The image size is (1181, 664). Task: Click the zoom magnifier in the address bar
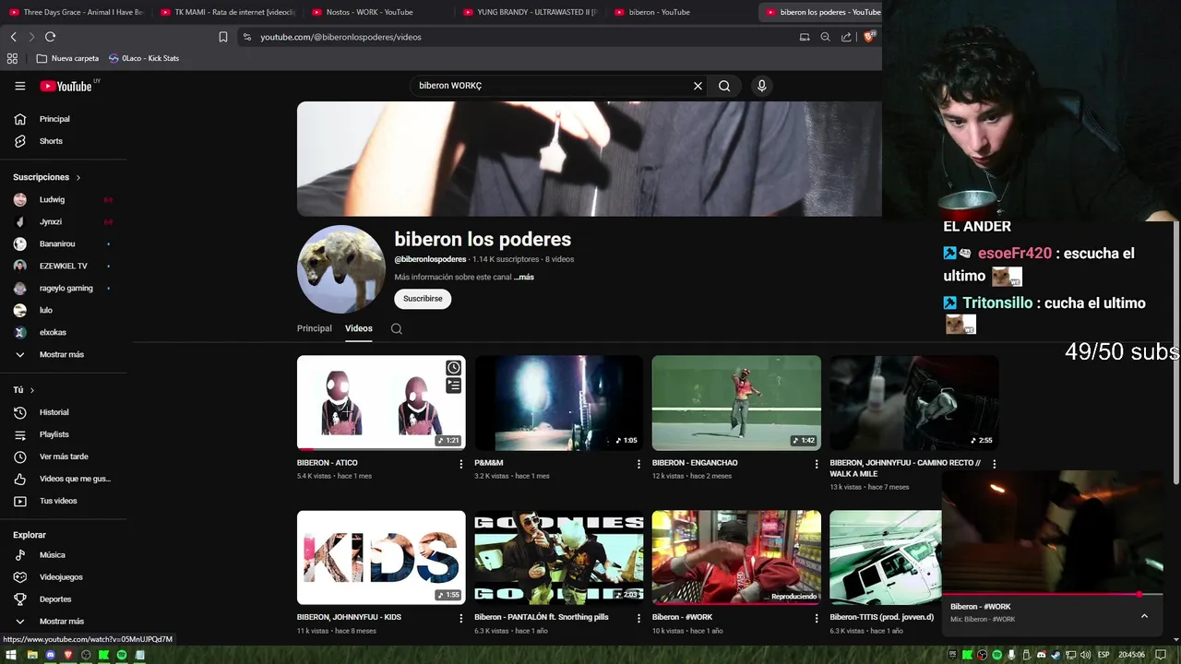(825, 37)
